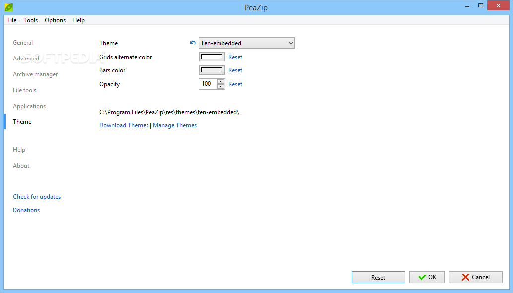Reset the Grids alternate color
513x293 pixels.
[235, 57]
